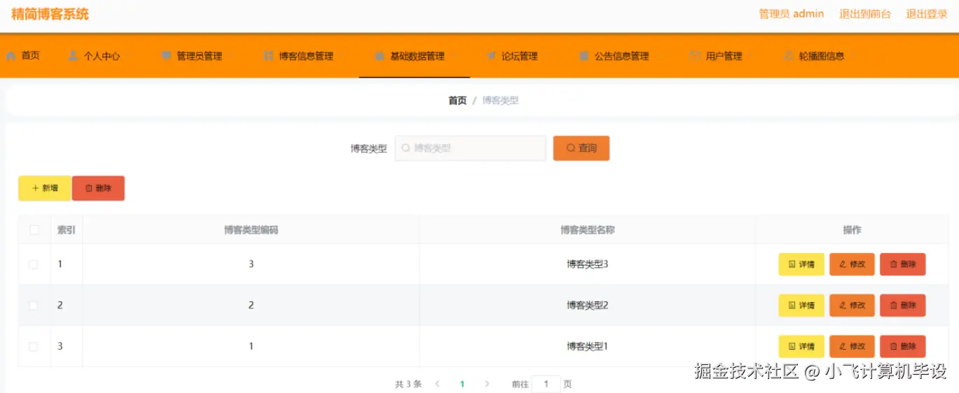The width and height of the screenshot is (959, 393).
Task: Click 修改 for row 博客类型3
Action: pos(853,264)
